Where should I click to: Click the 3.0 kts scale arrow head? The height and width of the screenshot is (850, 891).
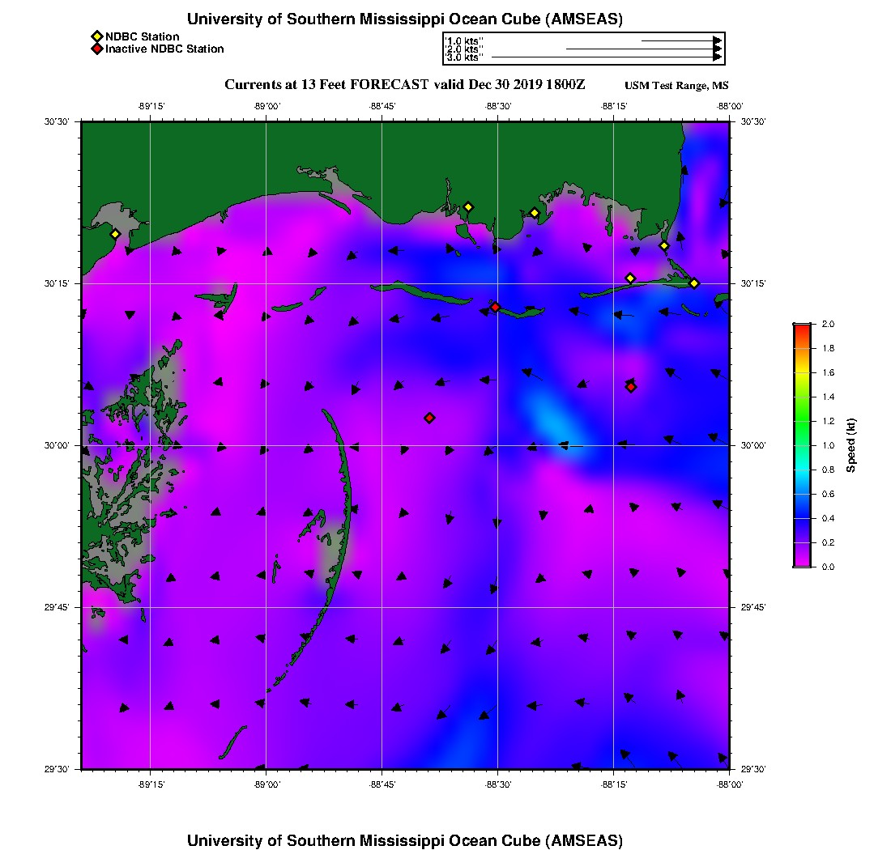pyautogui.click(x=718, y=57)
